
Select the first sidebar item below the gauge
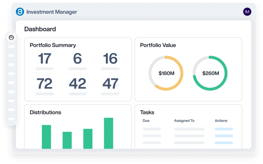click(11, 46)
